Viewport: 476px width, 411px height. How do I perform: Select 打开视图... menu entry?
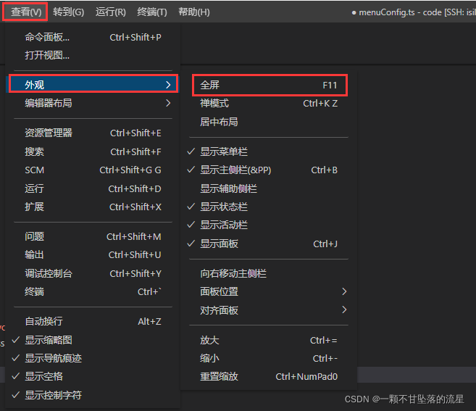coord(93,55)
